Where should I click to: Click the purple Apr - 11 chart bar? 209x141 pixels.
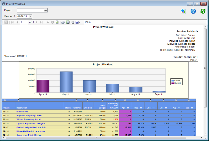[43, 86]
